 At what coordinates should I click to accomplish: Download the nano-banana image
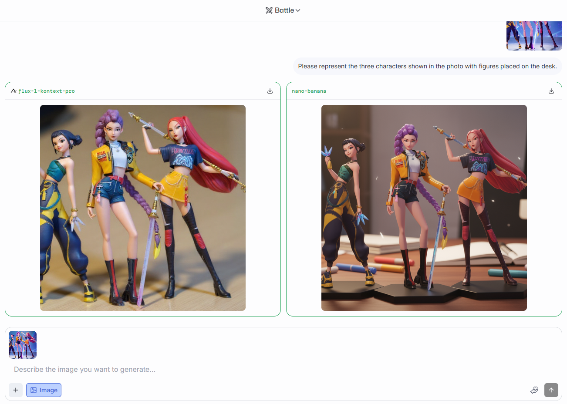click(x=551, y=91)
